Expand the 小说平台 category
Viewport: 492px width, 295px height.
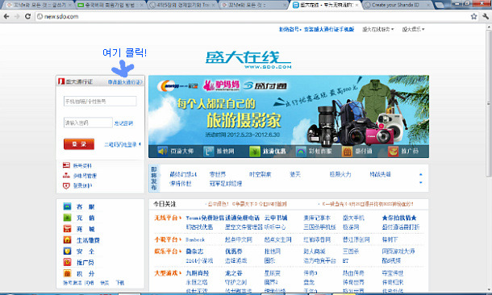click(168, 239)
